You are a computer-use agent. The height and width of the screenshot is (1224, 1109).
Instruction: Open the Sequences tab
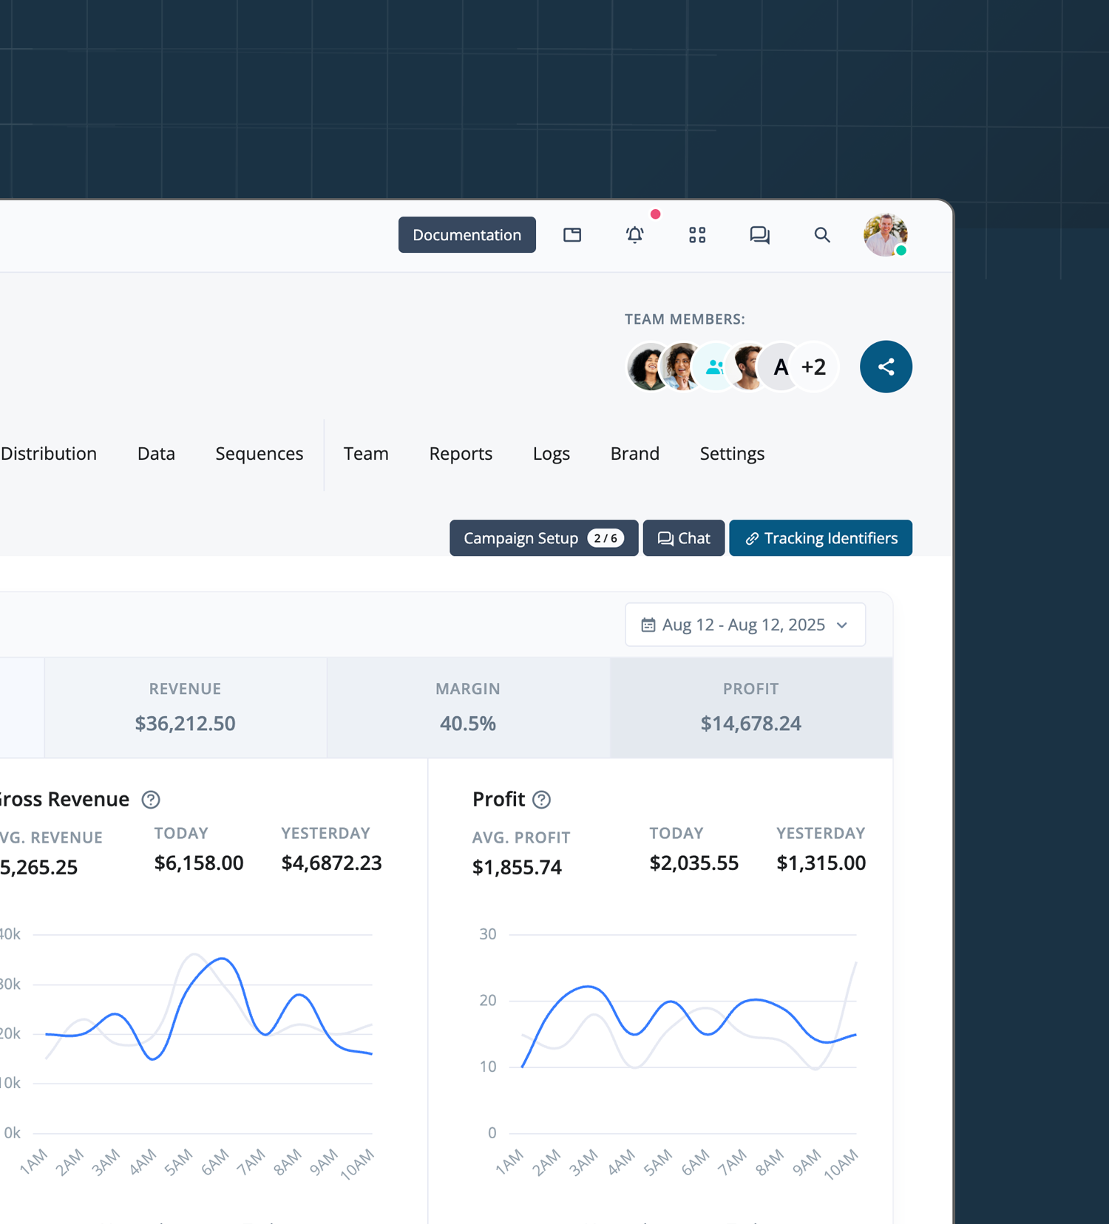259,454
